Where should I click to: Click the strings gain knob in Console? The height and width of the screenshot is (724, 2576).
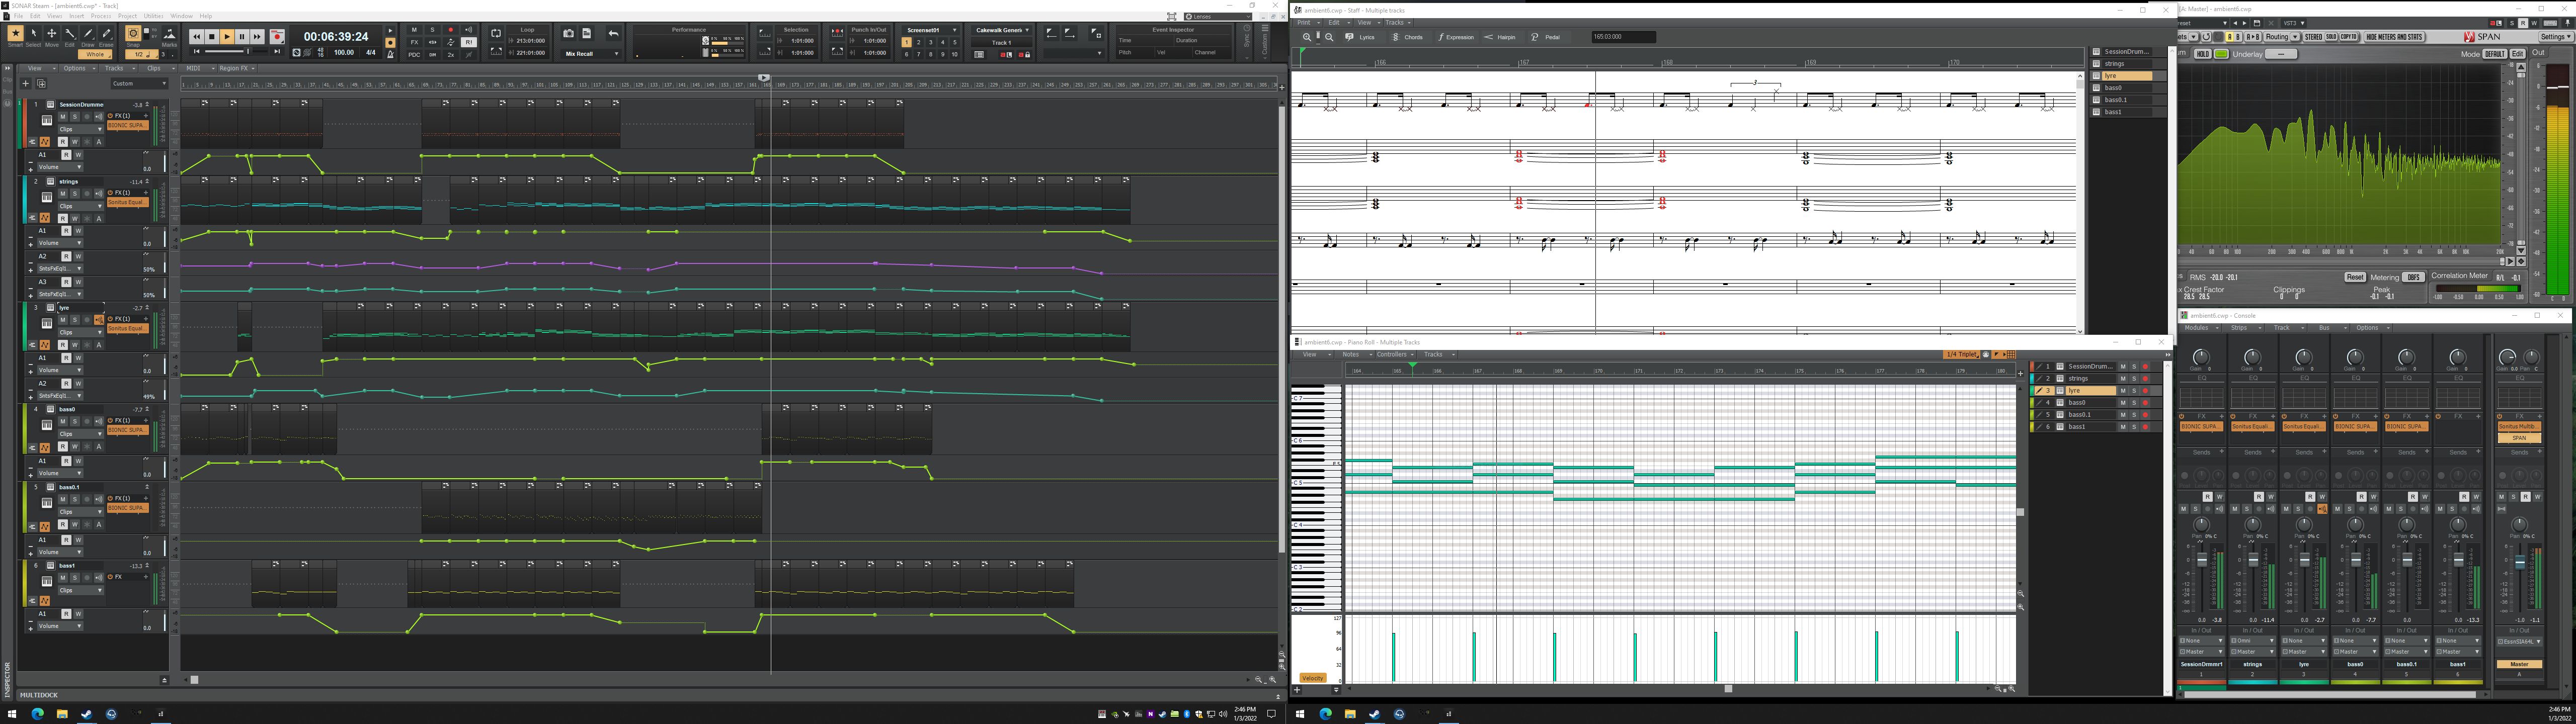(x=2252, y=358)
